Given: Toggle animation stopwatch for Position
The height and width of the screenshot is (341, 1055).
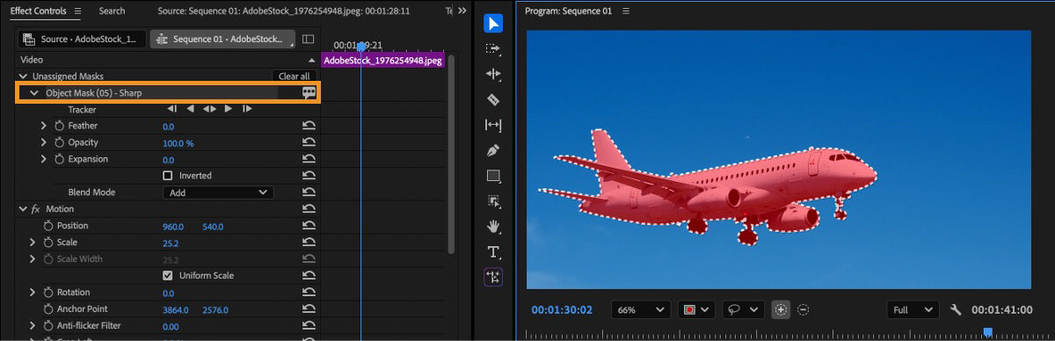Looking at the screenshot, I should pos(48,226).
